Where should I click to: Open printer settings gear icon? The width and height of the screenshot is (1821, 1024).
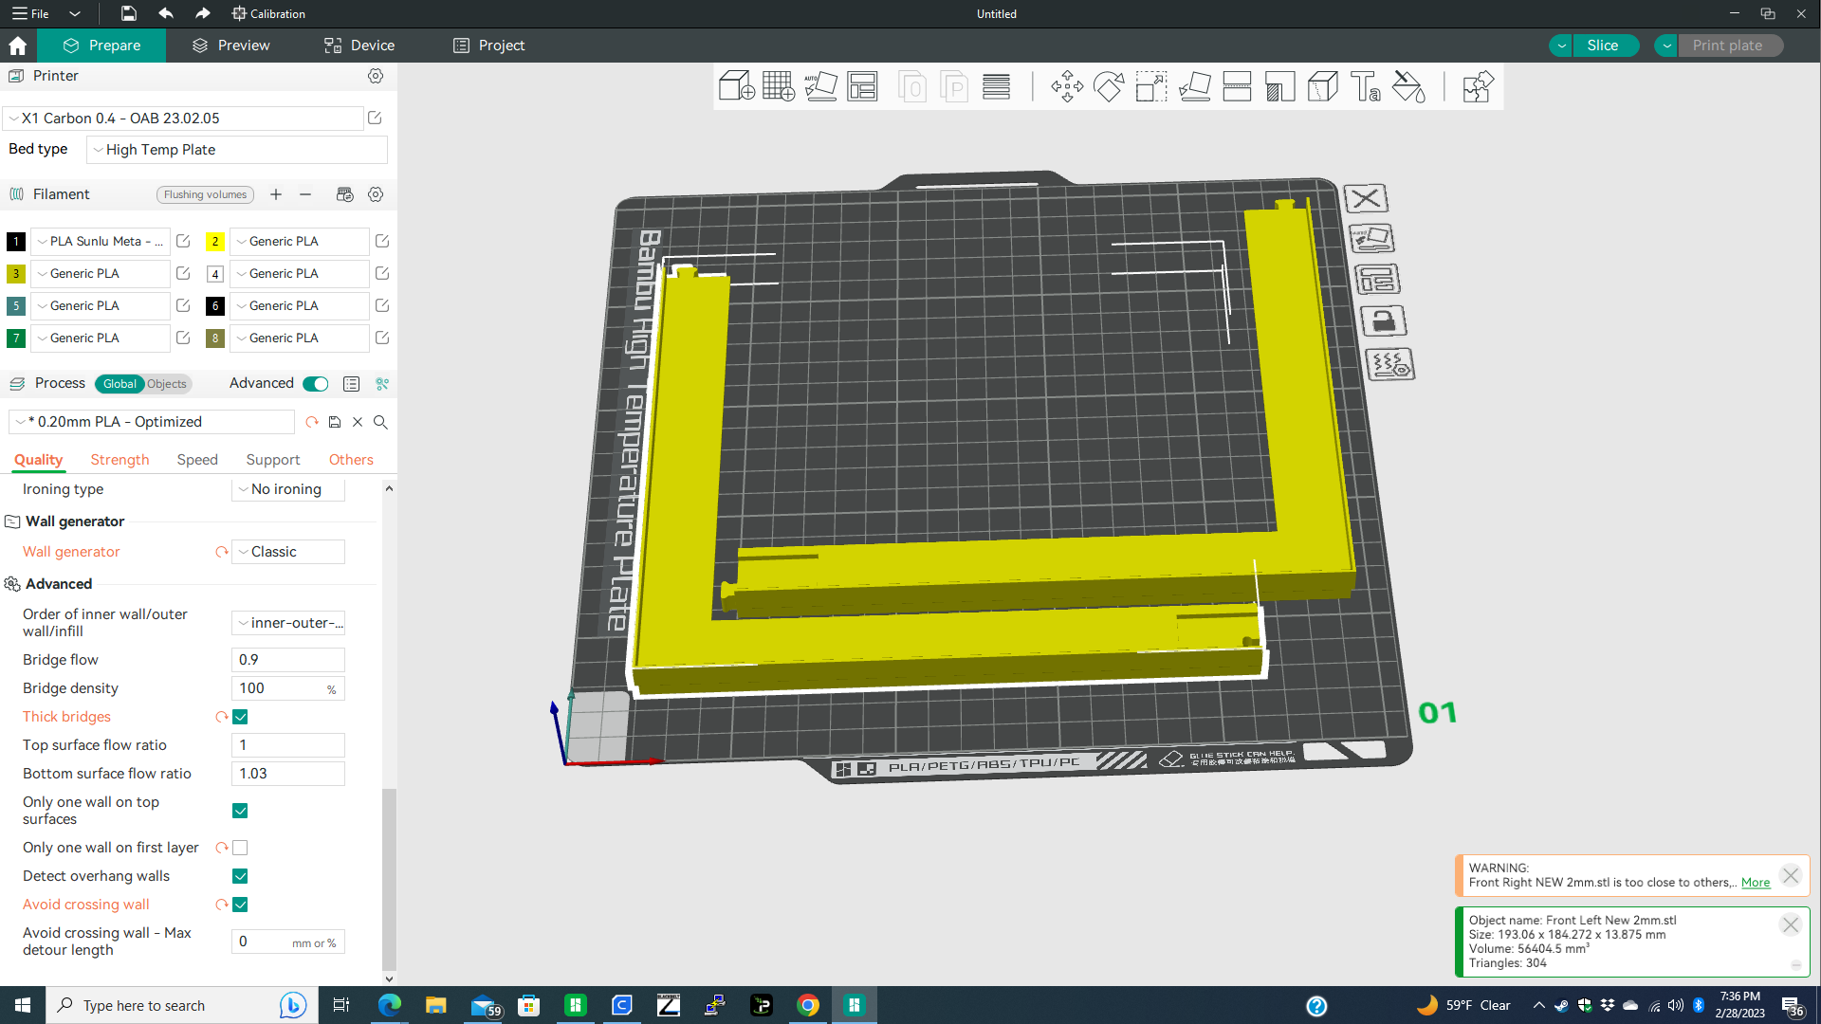click(x=376, y=76)
